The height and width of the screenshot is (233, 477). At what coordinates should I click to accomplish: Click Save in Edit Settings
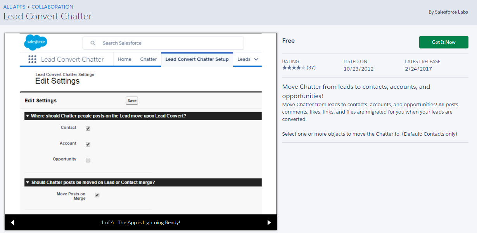(x=132, y=101)
